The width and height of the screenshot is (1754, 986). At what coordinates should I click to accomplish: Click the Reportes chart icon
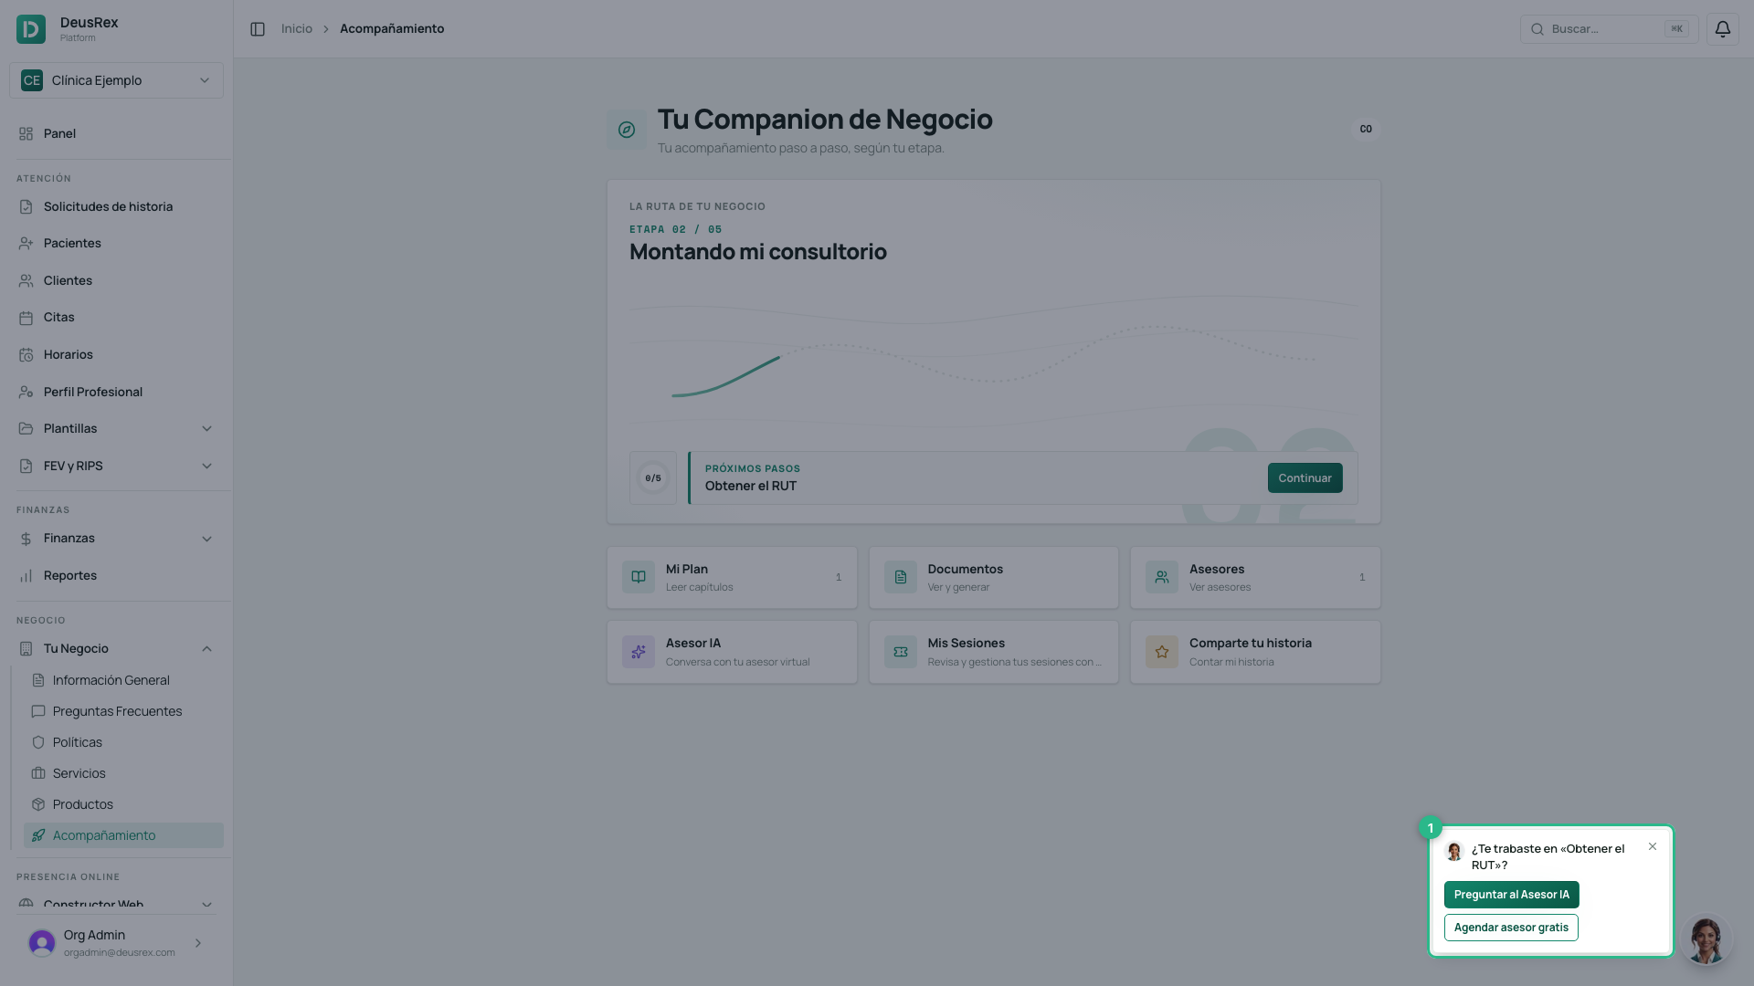pyautogui.click(x=26, y=576)
